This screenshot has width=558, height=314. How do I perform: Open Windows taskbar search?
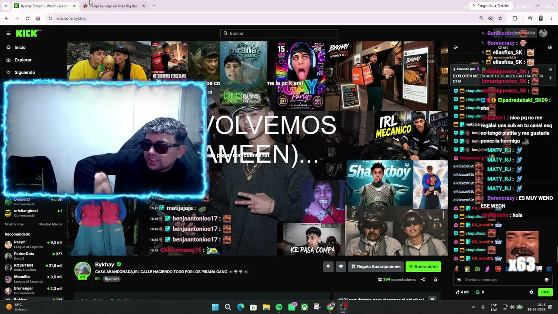coord(228,307)
